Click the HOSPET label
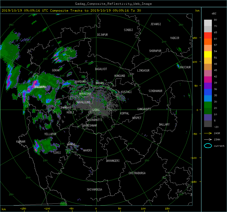The image size is (227, 212). [x=137, y=118]
